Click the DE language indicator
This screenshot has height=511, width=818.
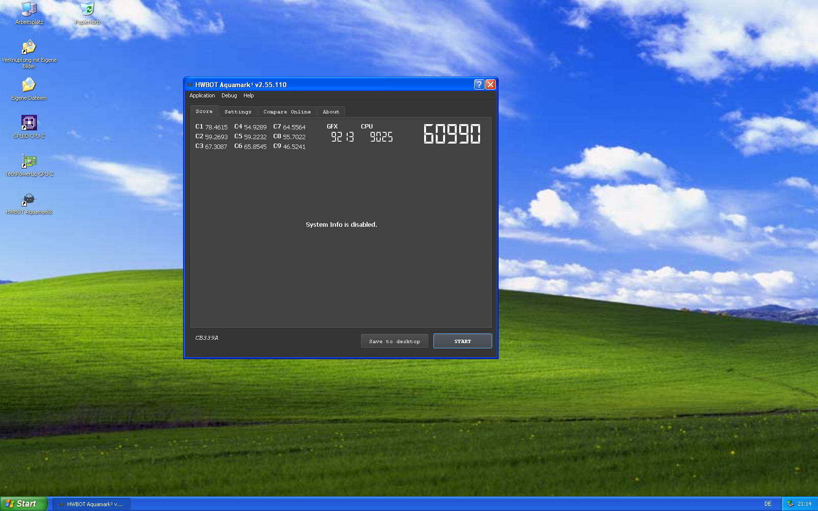click(x=767, y=504)
